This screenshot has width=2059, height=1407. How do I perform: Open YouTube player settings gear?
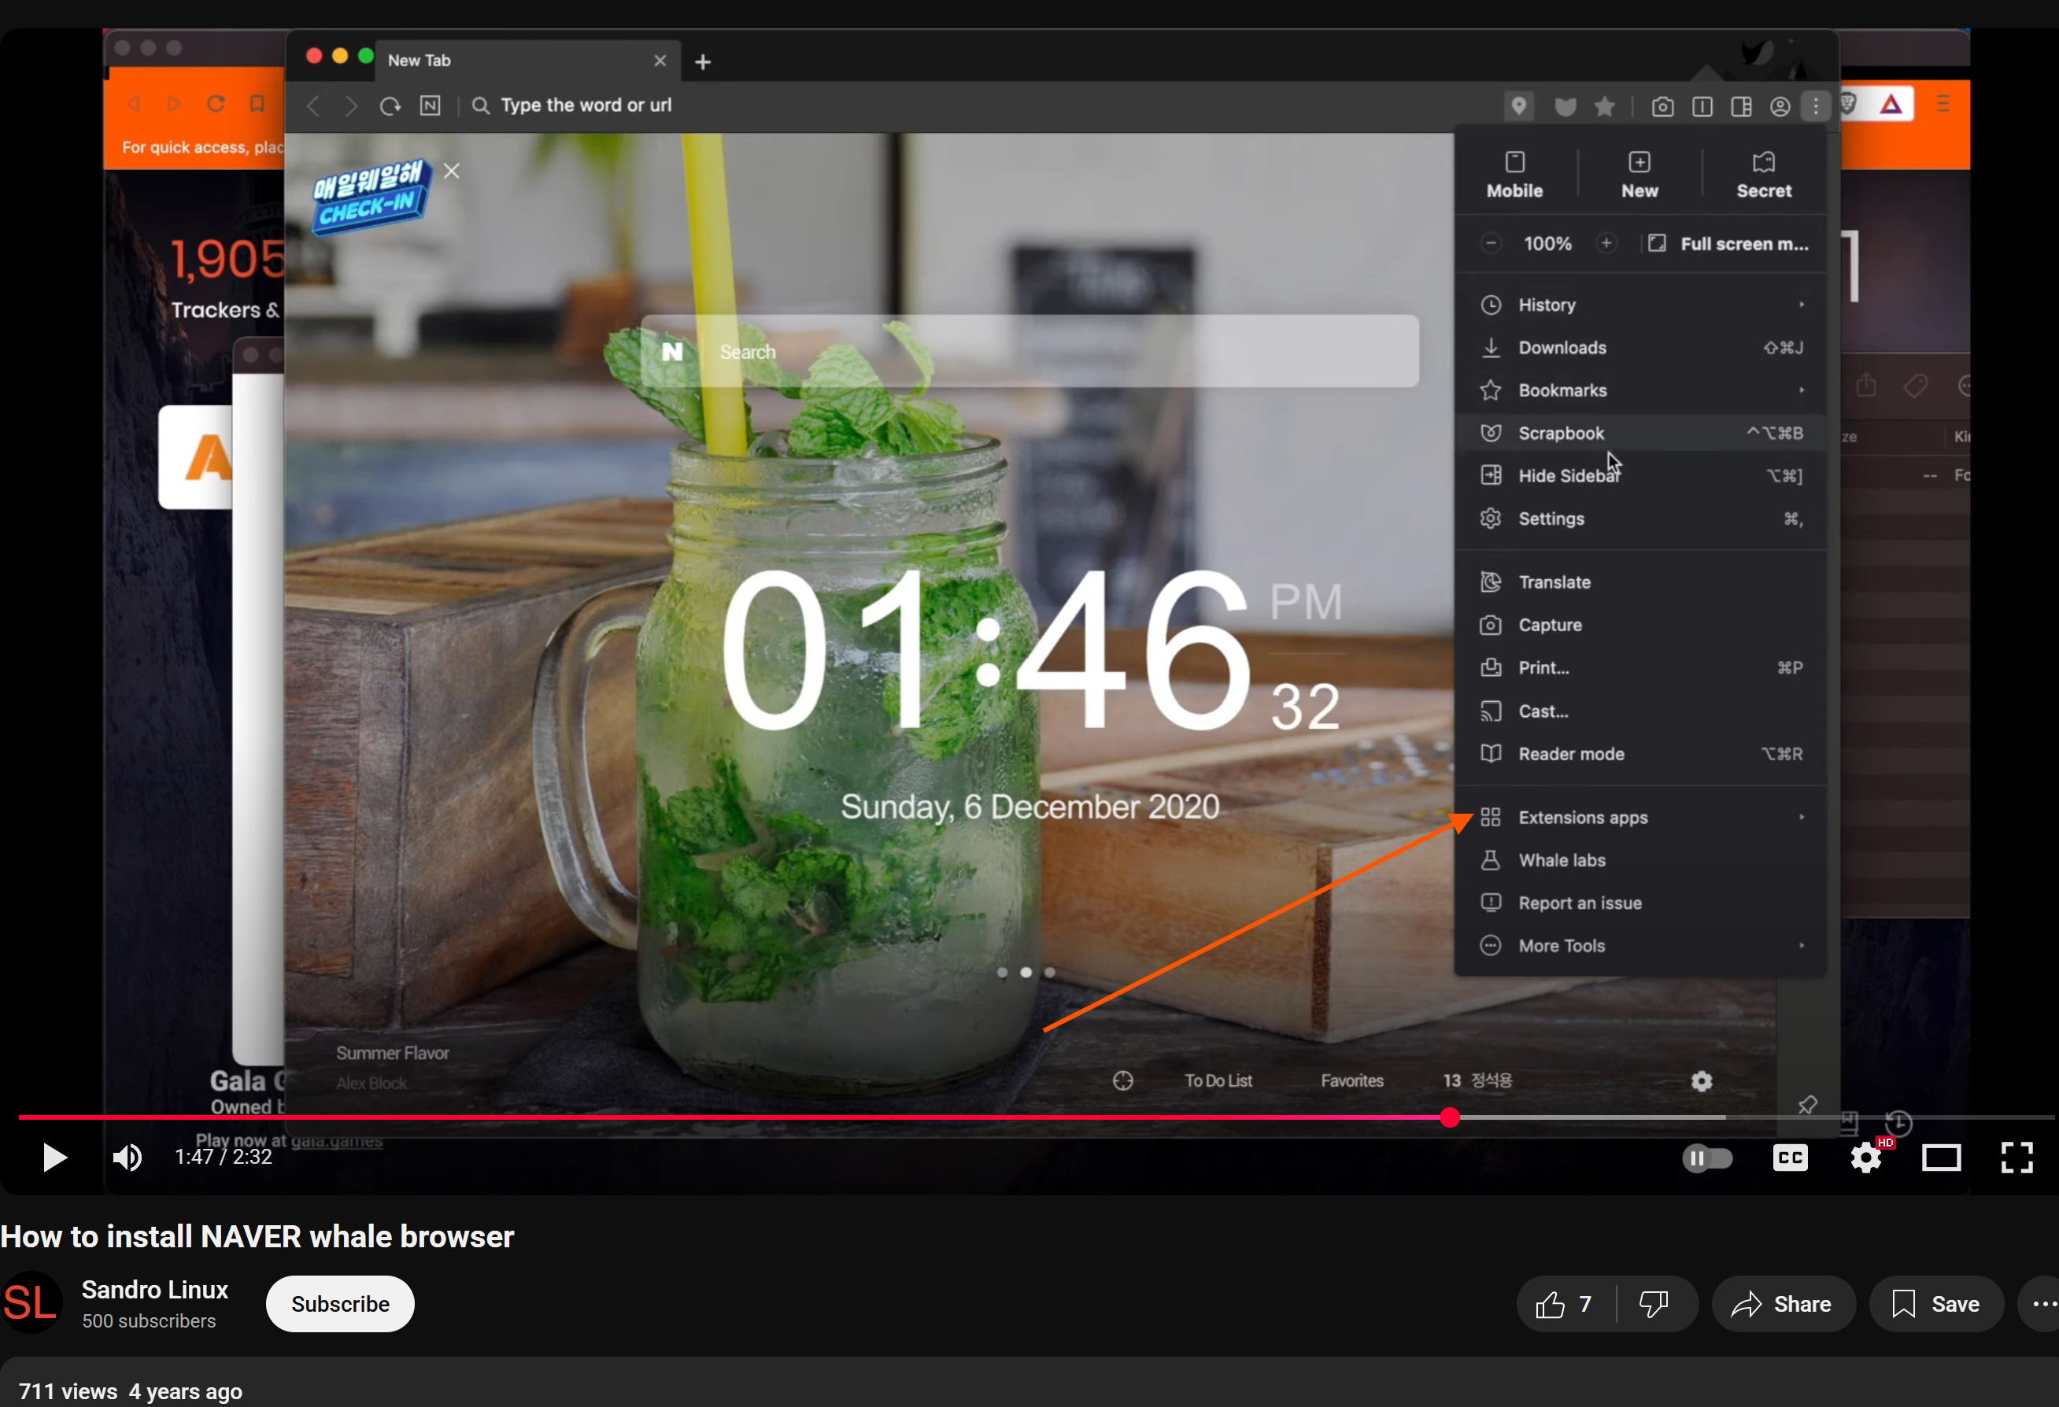point(1866,1157)
